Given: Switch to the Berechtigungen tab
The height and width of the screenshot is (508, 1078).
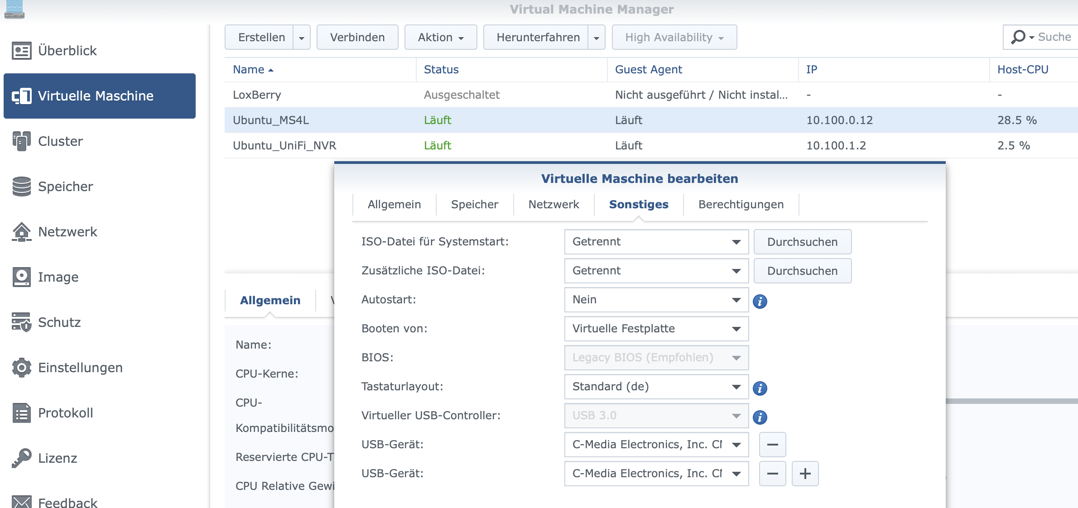Looking at the screenshot, I should (x=741, y=205).
